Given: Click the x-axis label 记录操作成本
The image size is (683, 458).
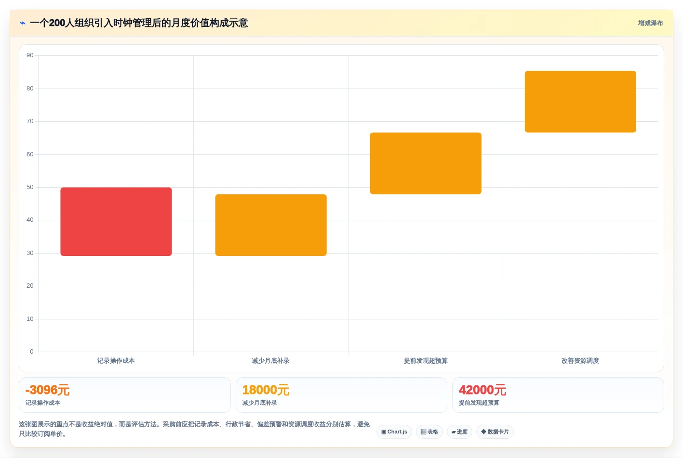Looking at the screenshot, I should tap(116, 361).
